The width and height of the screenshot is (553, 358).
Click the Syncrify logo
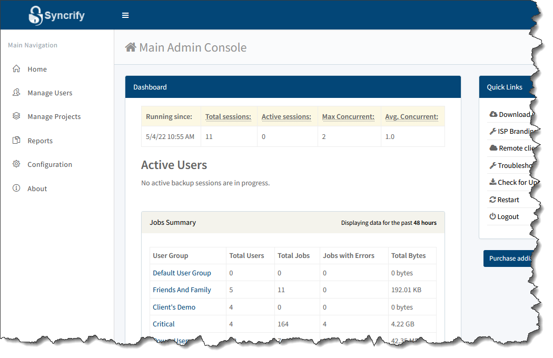click(56, 15)
